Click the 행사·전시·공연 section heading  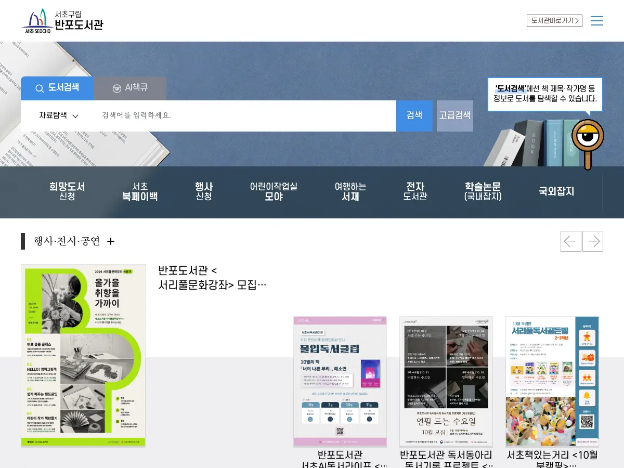67,241
